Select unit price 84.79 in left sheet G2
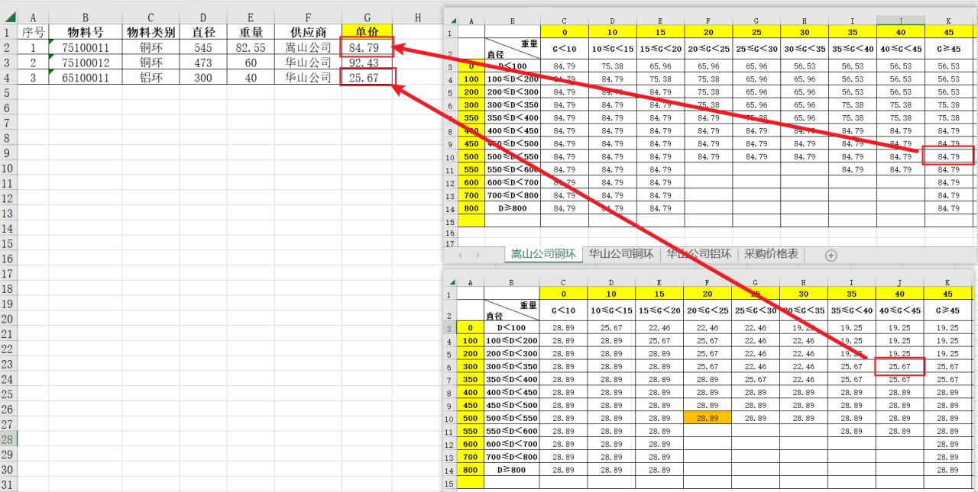Screen dimensions: 978x492 click(x=367, y=47)
